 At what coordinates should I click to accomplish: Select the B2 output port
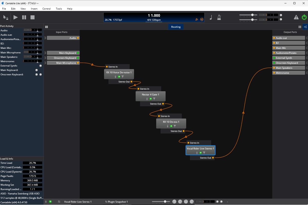point(289,43)
